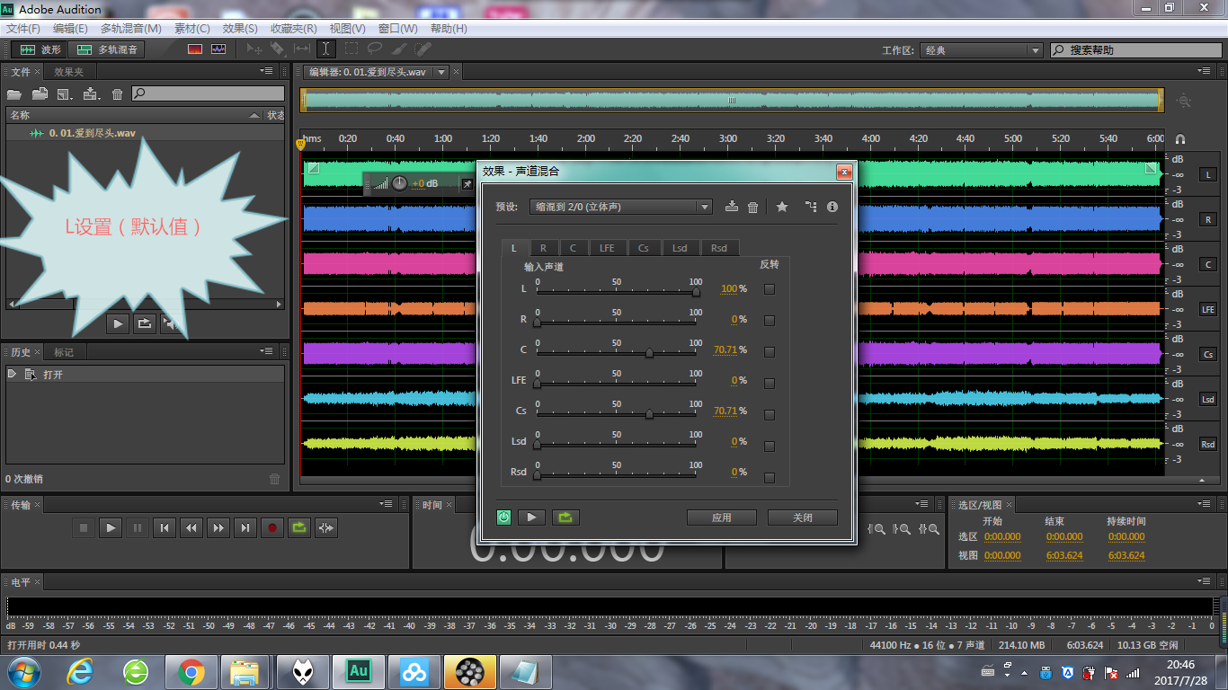
Task: Show the spectral frequency display
Action: (195, 49)
